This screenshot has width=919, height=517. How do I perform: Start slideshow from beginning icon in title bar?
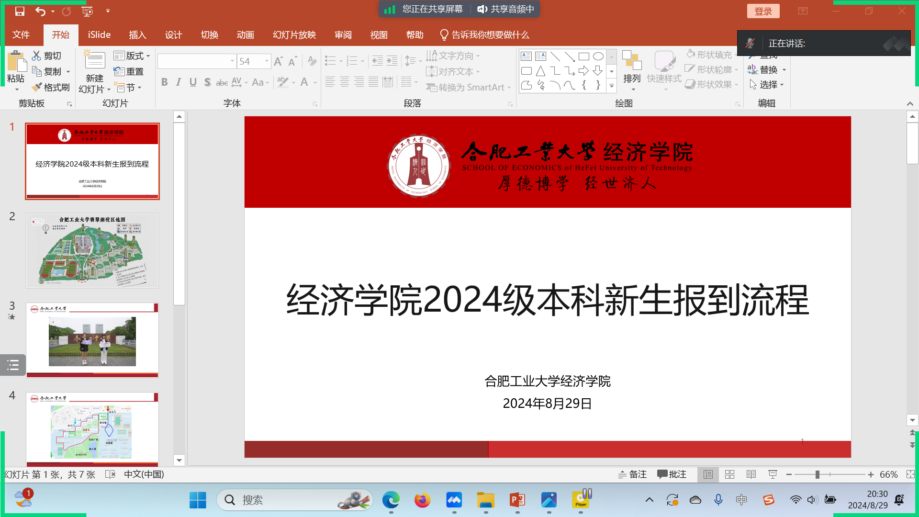pyautogui.click(x=87, y=11)
